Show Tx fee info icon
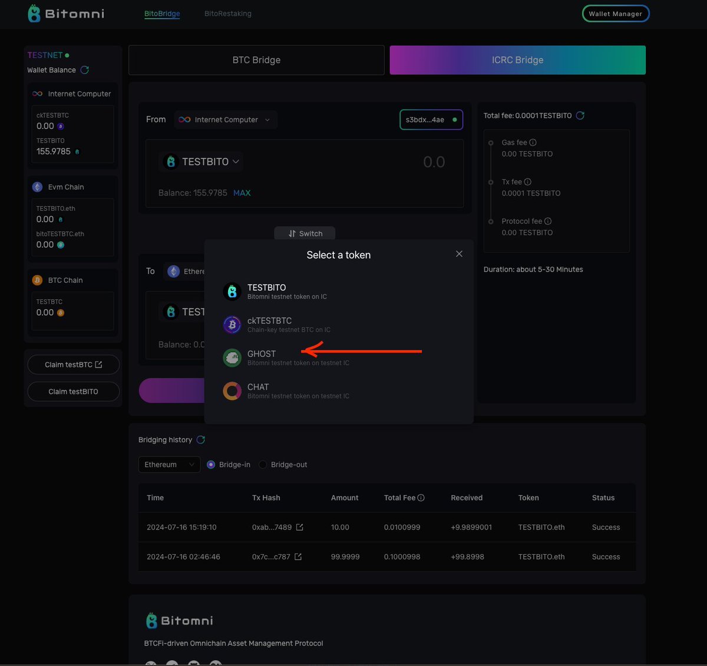 pyautogui.click(x=528, y=182)
